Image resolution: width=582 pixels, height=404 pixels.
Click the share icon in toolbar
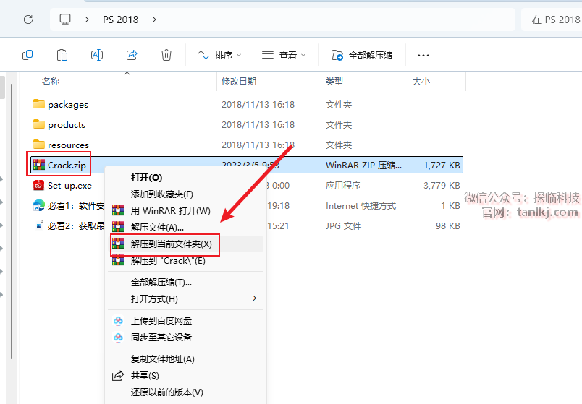point(132,55)
